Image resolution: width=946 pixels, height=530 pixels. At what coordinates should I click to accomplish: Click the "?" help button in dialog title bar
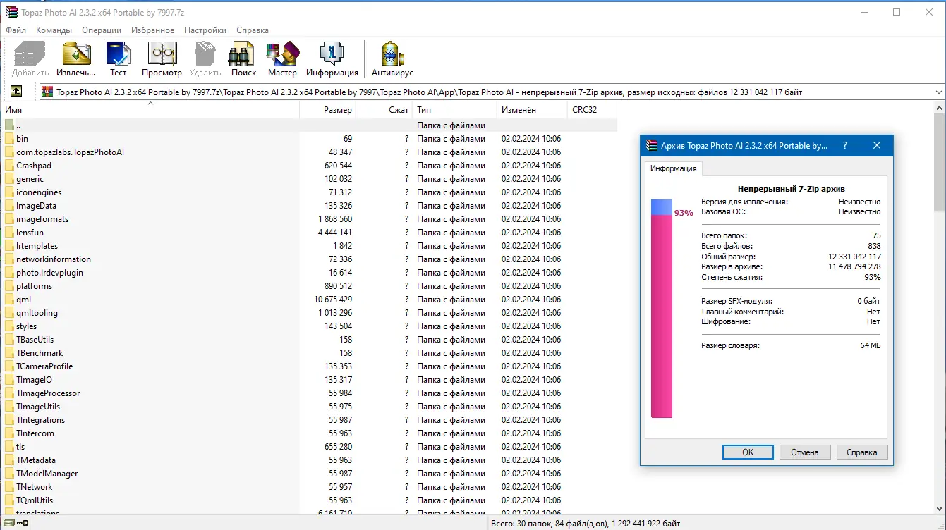pos(845,146)
